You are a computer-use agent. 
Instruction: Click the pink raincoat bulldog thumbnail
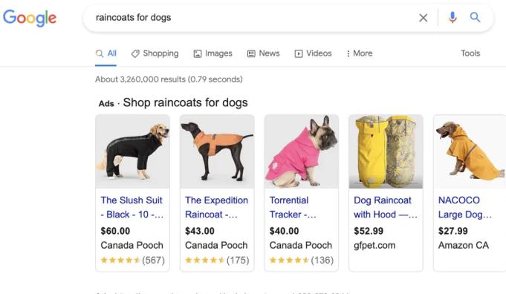302,151
